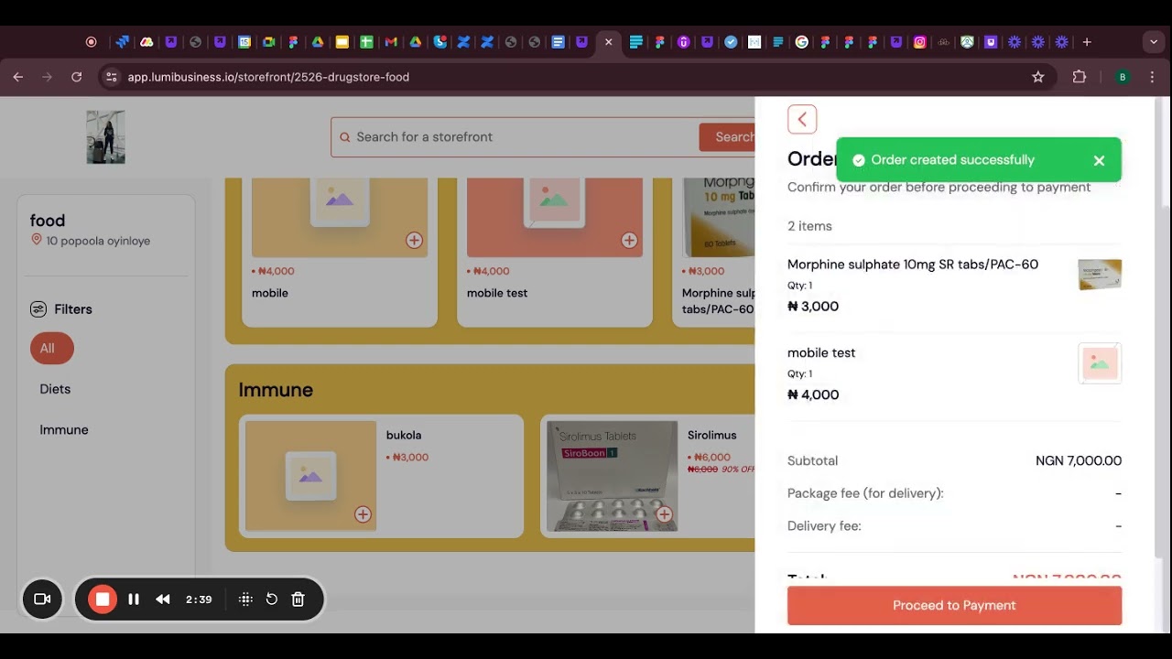
Task: Add 'mobile' product with plus icon
Action: tap(414, 240)
